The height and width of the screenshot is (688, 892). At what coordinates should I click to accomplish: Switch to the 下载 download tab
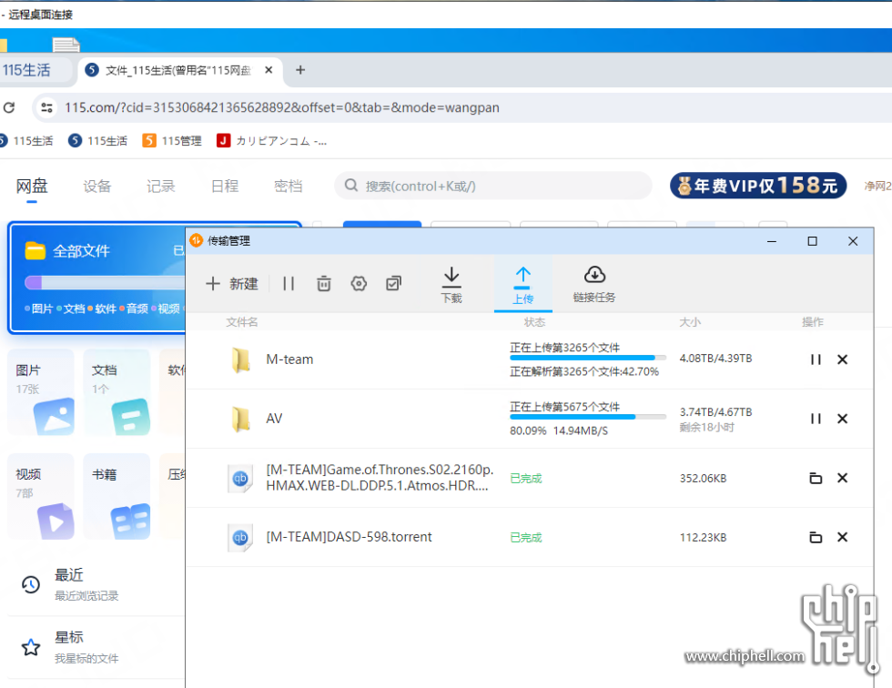[451, 285]
